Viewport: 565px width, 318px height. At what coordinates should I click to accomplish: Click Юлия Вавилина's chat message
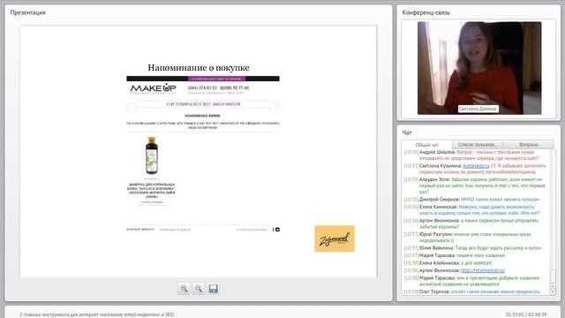[473, 248]
